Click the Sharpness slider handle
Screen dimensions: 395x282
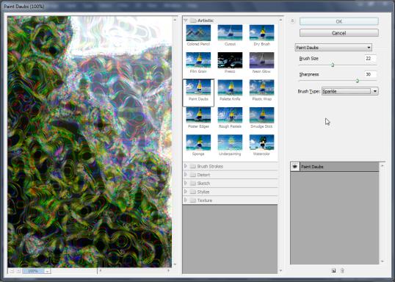click(358, 81)
